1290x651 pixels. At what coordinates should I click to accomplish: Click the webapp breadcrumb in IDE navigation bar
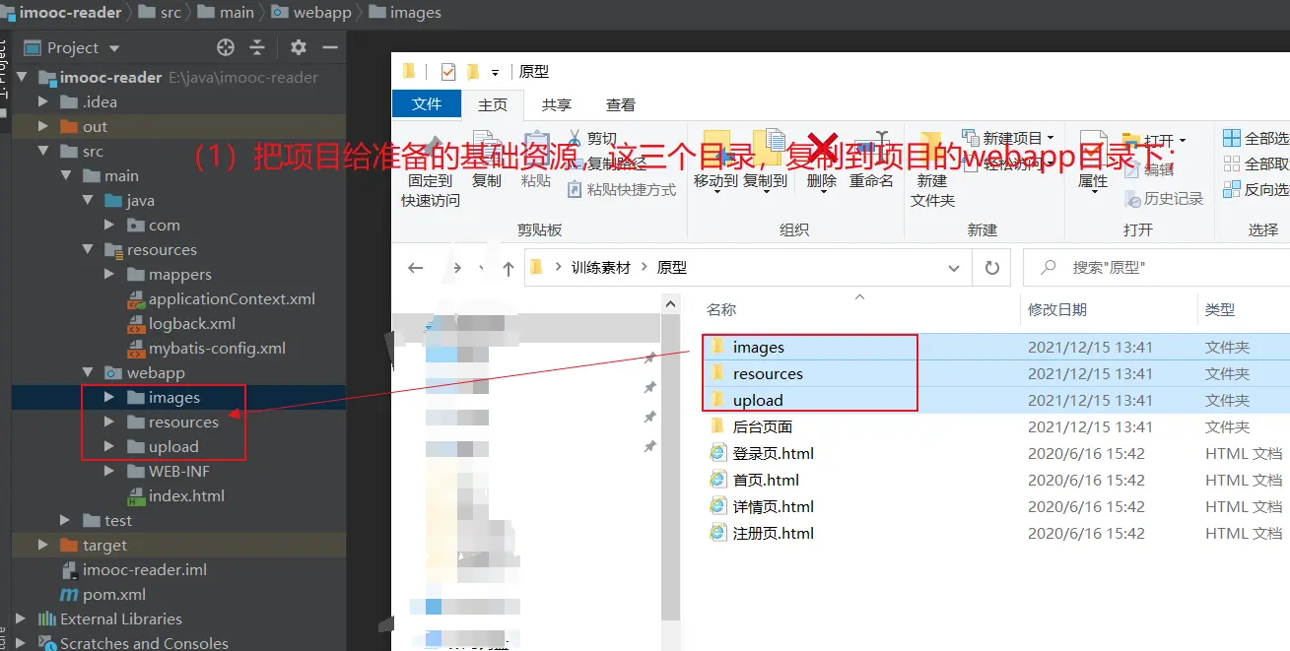312,13
